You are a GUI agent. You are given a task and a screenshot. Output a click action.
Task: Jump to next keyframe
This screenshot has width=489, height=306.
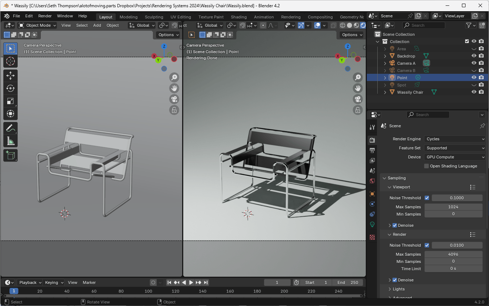pos(198,282)
